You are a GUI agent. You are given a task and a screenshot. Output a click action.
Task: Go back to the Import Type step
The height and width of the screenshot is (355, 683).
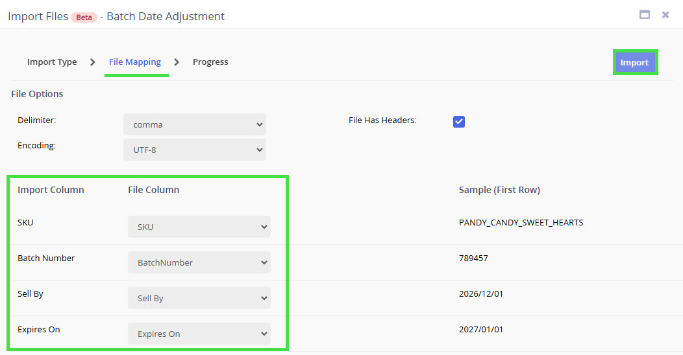tap(52, 62)
